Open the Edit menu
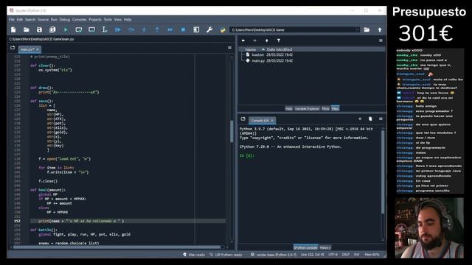This screenshot has height=265, width=472. (x=20, y=20)
